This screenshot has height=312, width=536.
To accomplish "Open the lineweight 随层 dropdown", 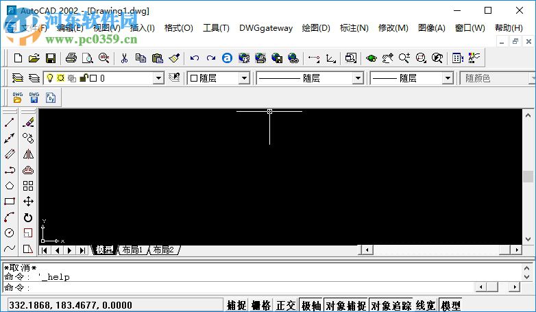I will pos(448,78).
